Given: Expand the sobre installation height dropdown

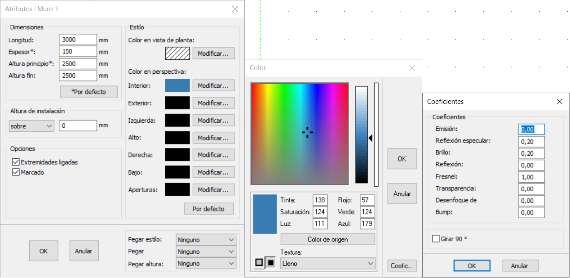Looking at the screenshot, I should [31, 126].
